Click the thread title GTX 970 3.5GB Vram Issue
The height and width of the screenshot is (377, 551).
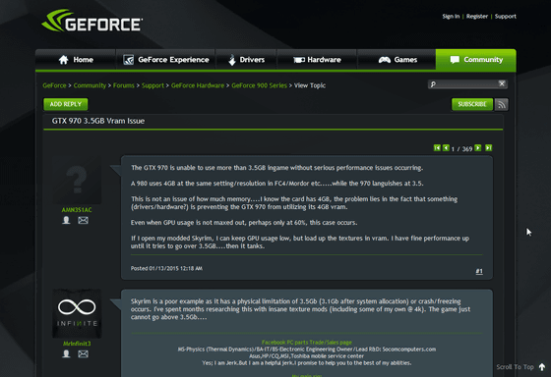[98, 121]
